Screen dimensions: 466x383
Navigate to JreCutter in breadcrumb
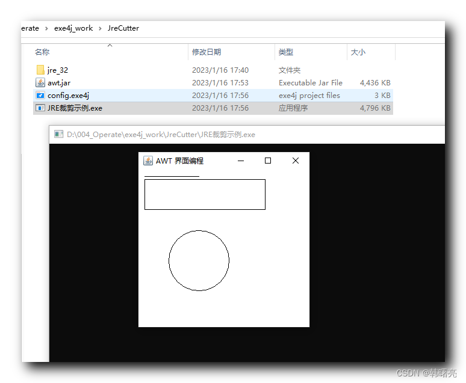pos(123,28)
